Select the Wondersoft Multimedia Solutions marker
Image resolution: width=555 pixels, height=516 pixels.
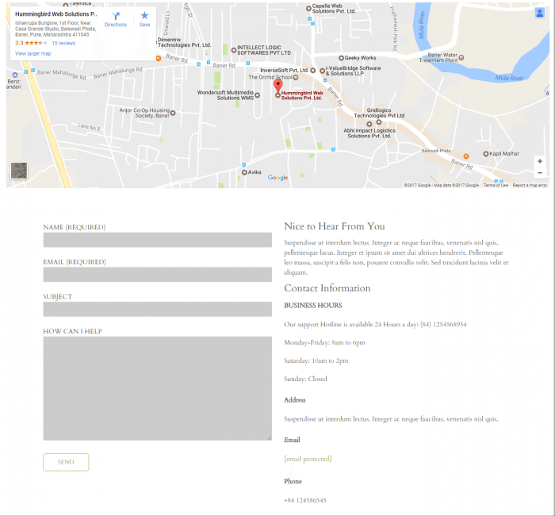tap(258, 95)
